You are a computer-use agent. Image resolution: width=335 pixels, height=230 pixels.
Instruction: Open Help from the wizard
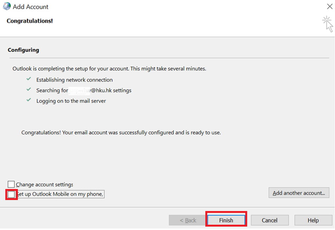pyautogui.click(x=313, y=220)
